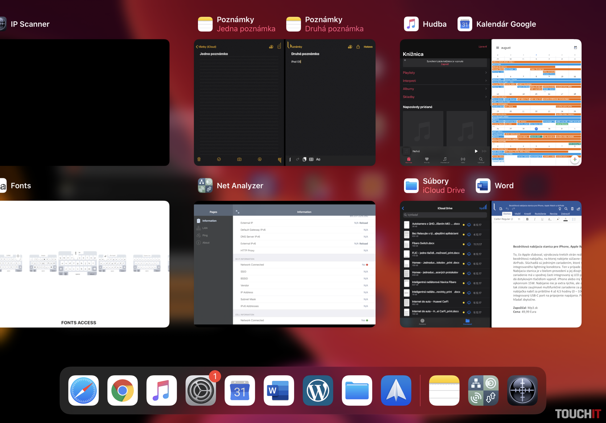This screenshot has height=423, width=606.
Task: Tap the Vyhľadať search field in iCloud Drive
Action: [x=445, y=215]
